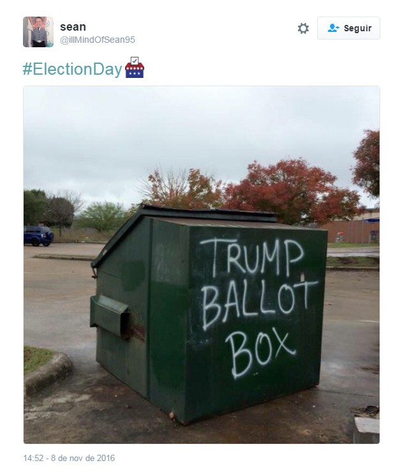The height and width of the screenshot is (470, 400).
Task: Open the #ElectionDay hashtag link
Action: click(x=73, y=69)
